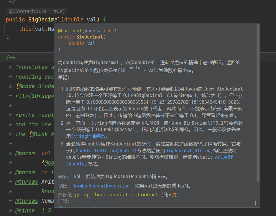Click the 笔记: heading in the popup
276x216 pixels.
[x=64, y=77]
